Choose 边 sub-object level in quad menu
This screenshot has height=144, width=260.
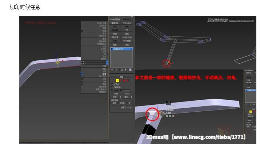click(105, 54)
